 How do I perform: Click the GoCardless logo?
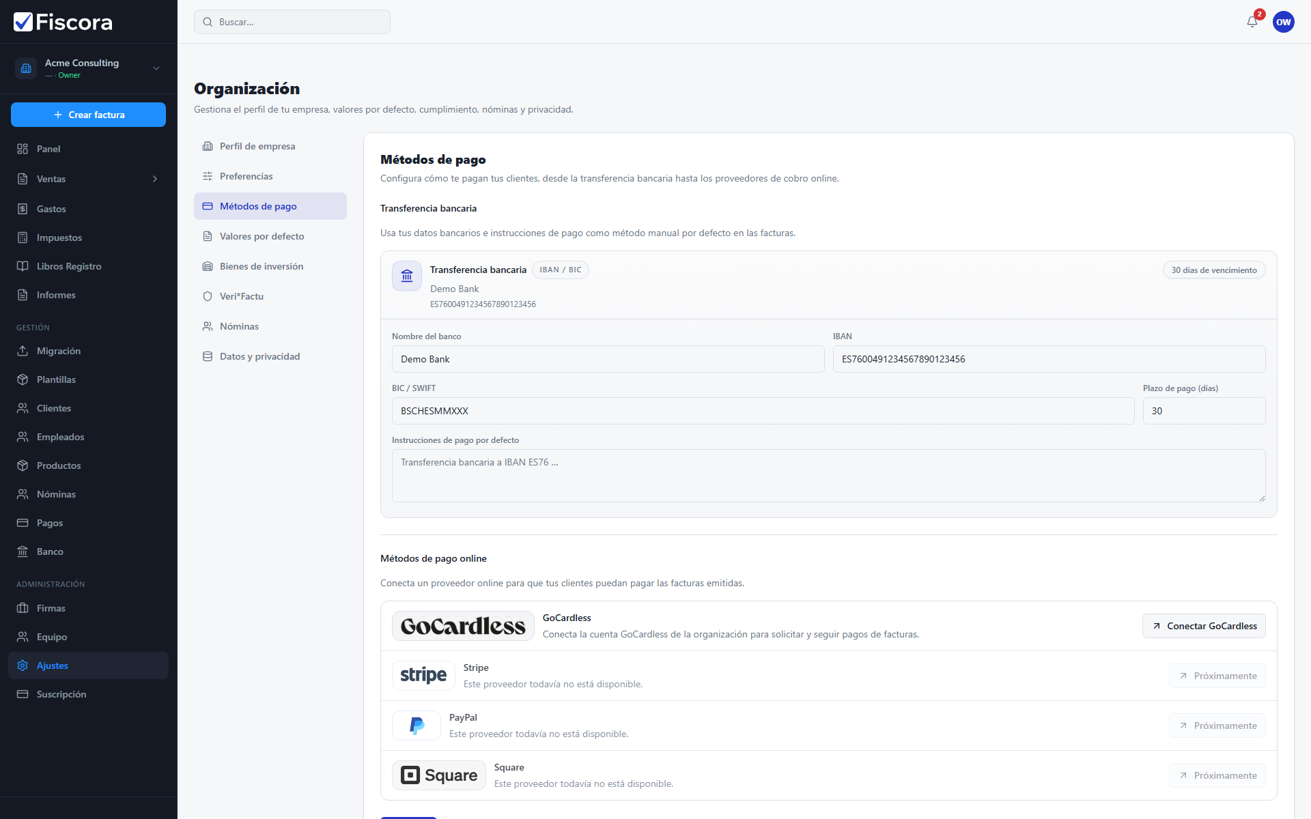click(463, 626)
